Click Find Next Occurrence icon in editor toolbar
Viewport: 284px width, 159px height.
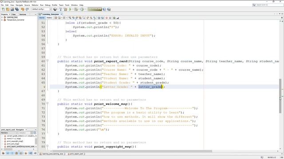coord(77,18)
